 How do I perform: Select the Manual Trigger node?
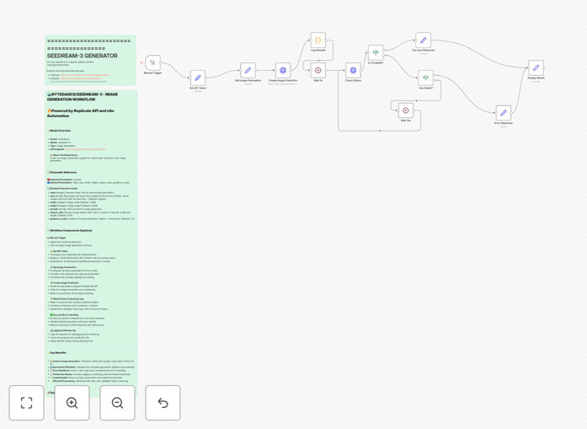pos(152,62)
